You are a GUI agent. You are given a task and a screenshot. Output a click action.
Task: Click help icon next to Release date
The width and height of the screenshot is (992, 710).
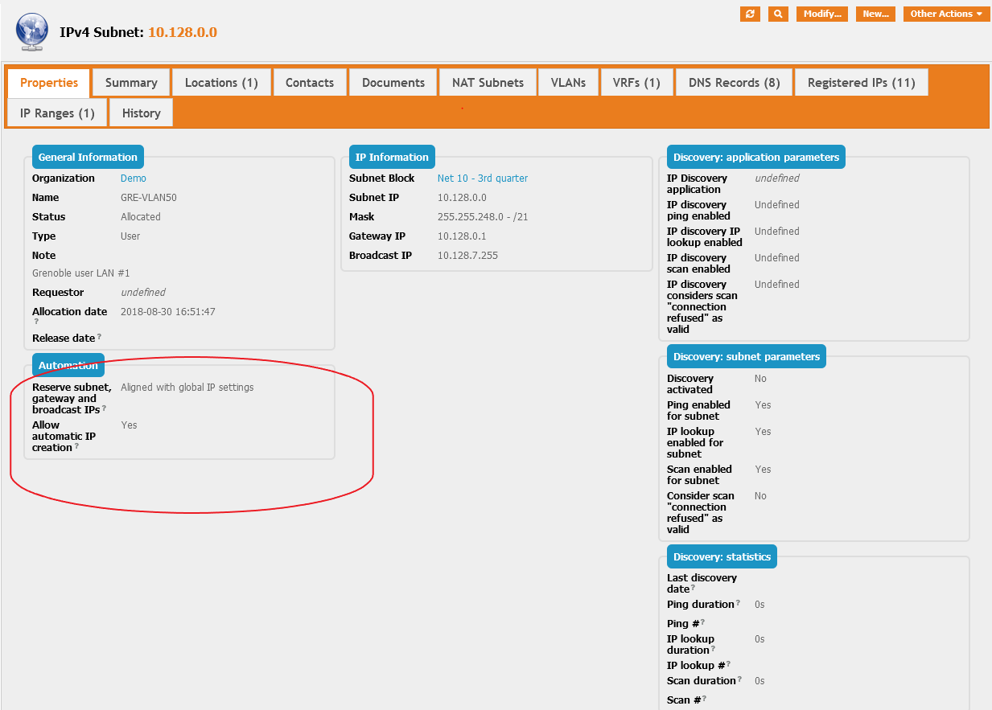click(100, 338)
